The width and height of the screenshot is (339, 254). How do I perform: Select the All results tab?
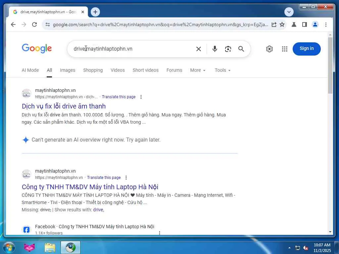49,70
